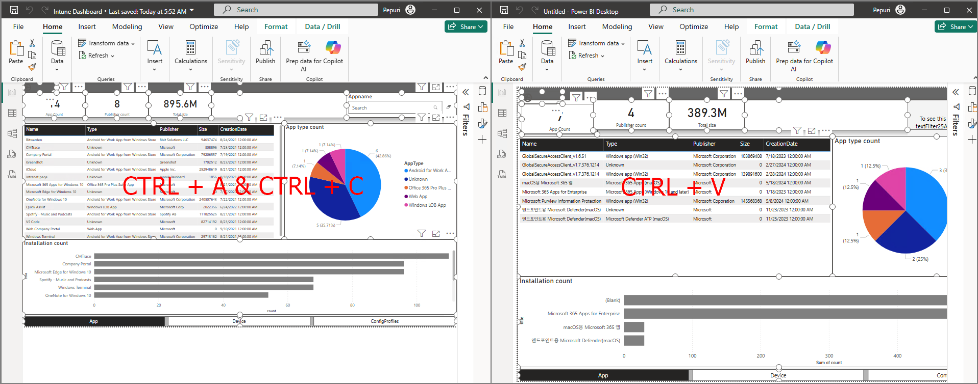Expand Refresh dropdown arrow in Intune Dashboard
978x384 pixels.
pyautogui.click(x=112, y=56)
